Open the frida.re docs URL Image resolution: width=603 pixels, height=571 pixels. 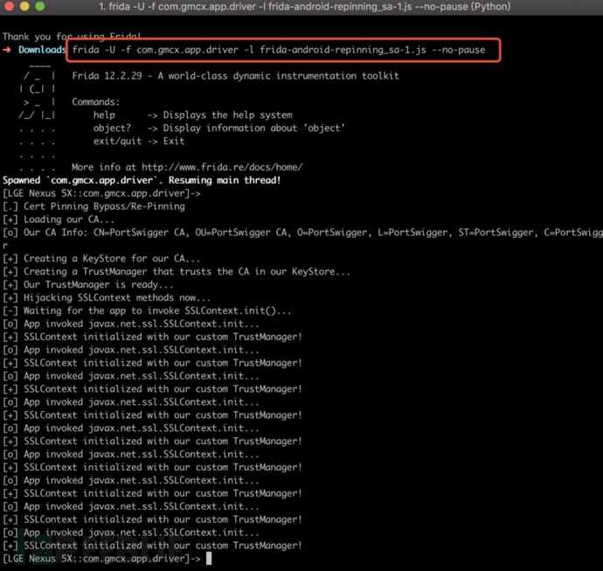(x=222, y=167)
